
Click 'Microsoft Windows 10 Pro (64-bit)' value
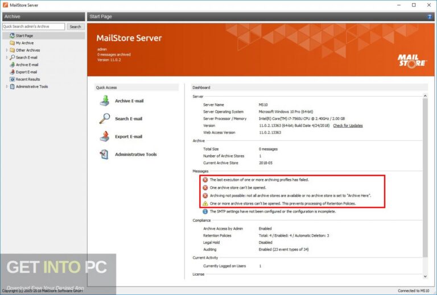coord(286,111)
